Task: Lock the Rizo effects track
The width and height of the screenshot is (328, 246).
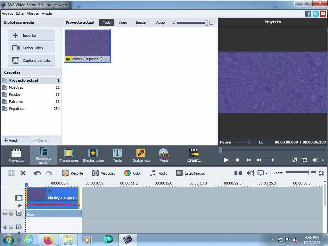Action: tap(11, 213)
